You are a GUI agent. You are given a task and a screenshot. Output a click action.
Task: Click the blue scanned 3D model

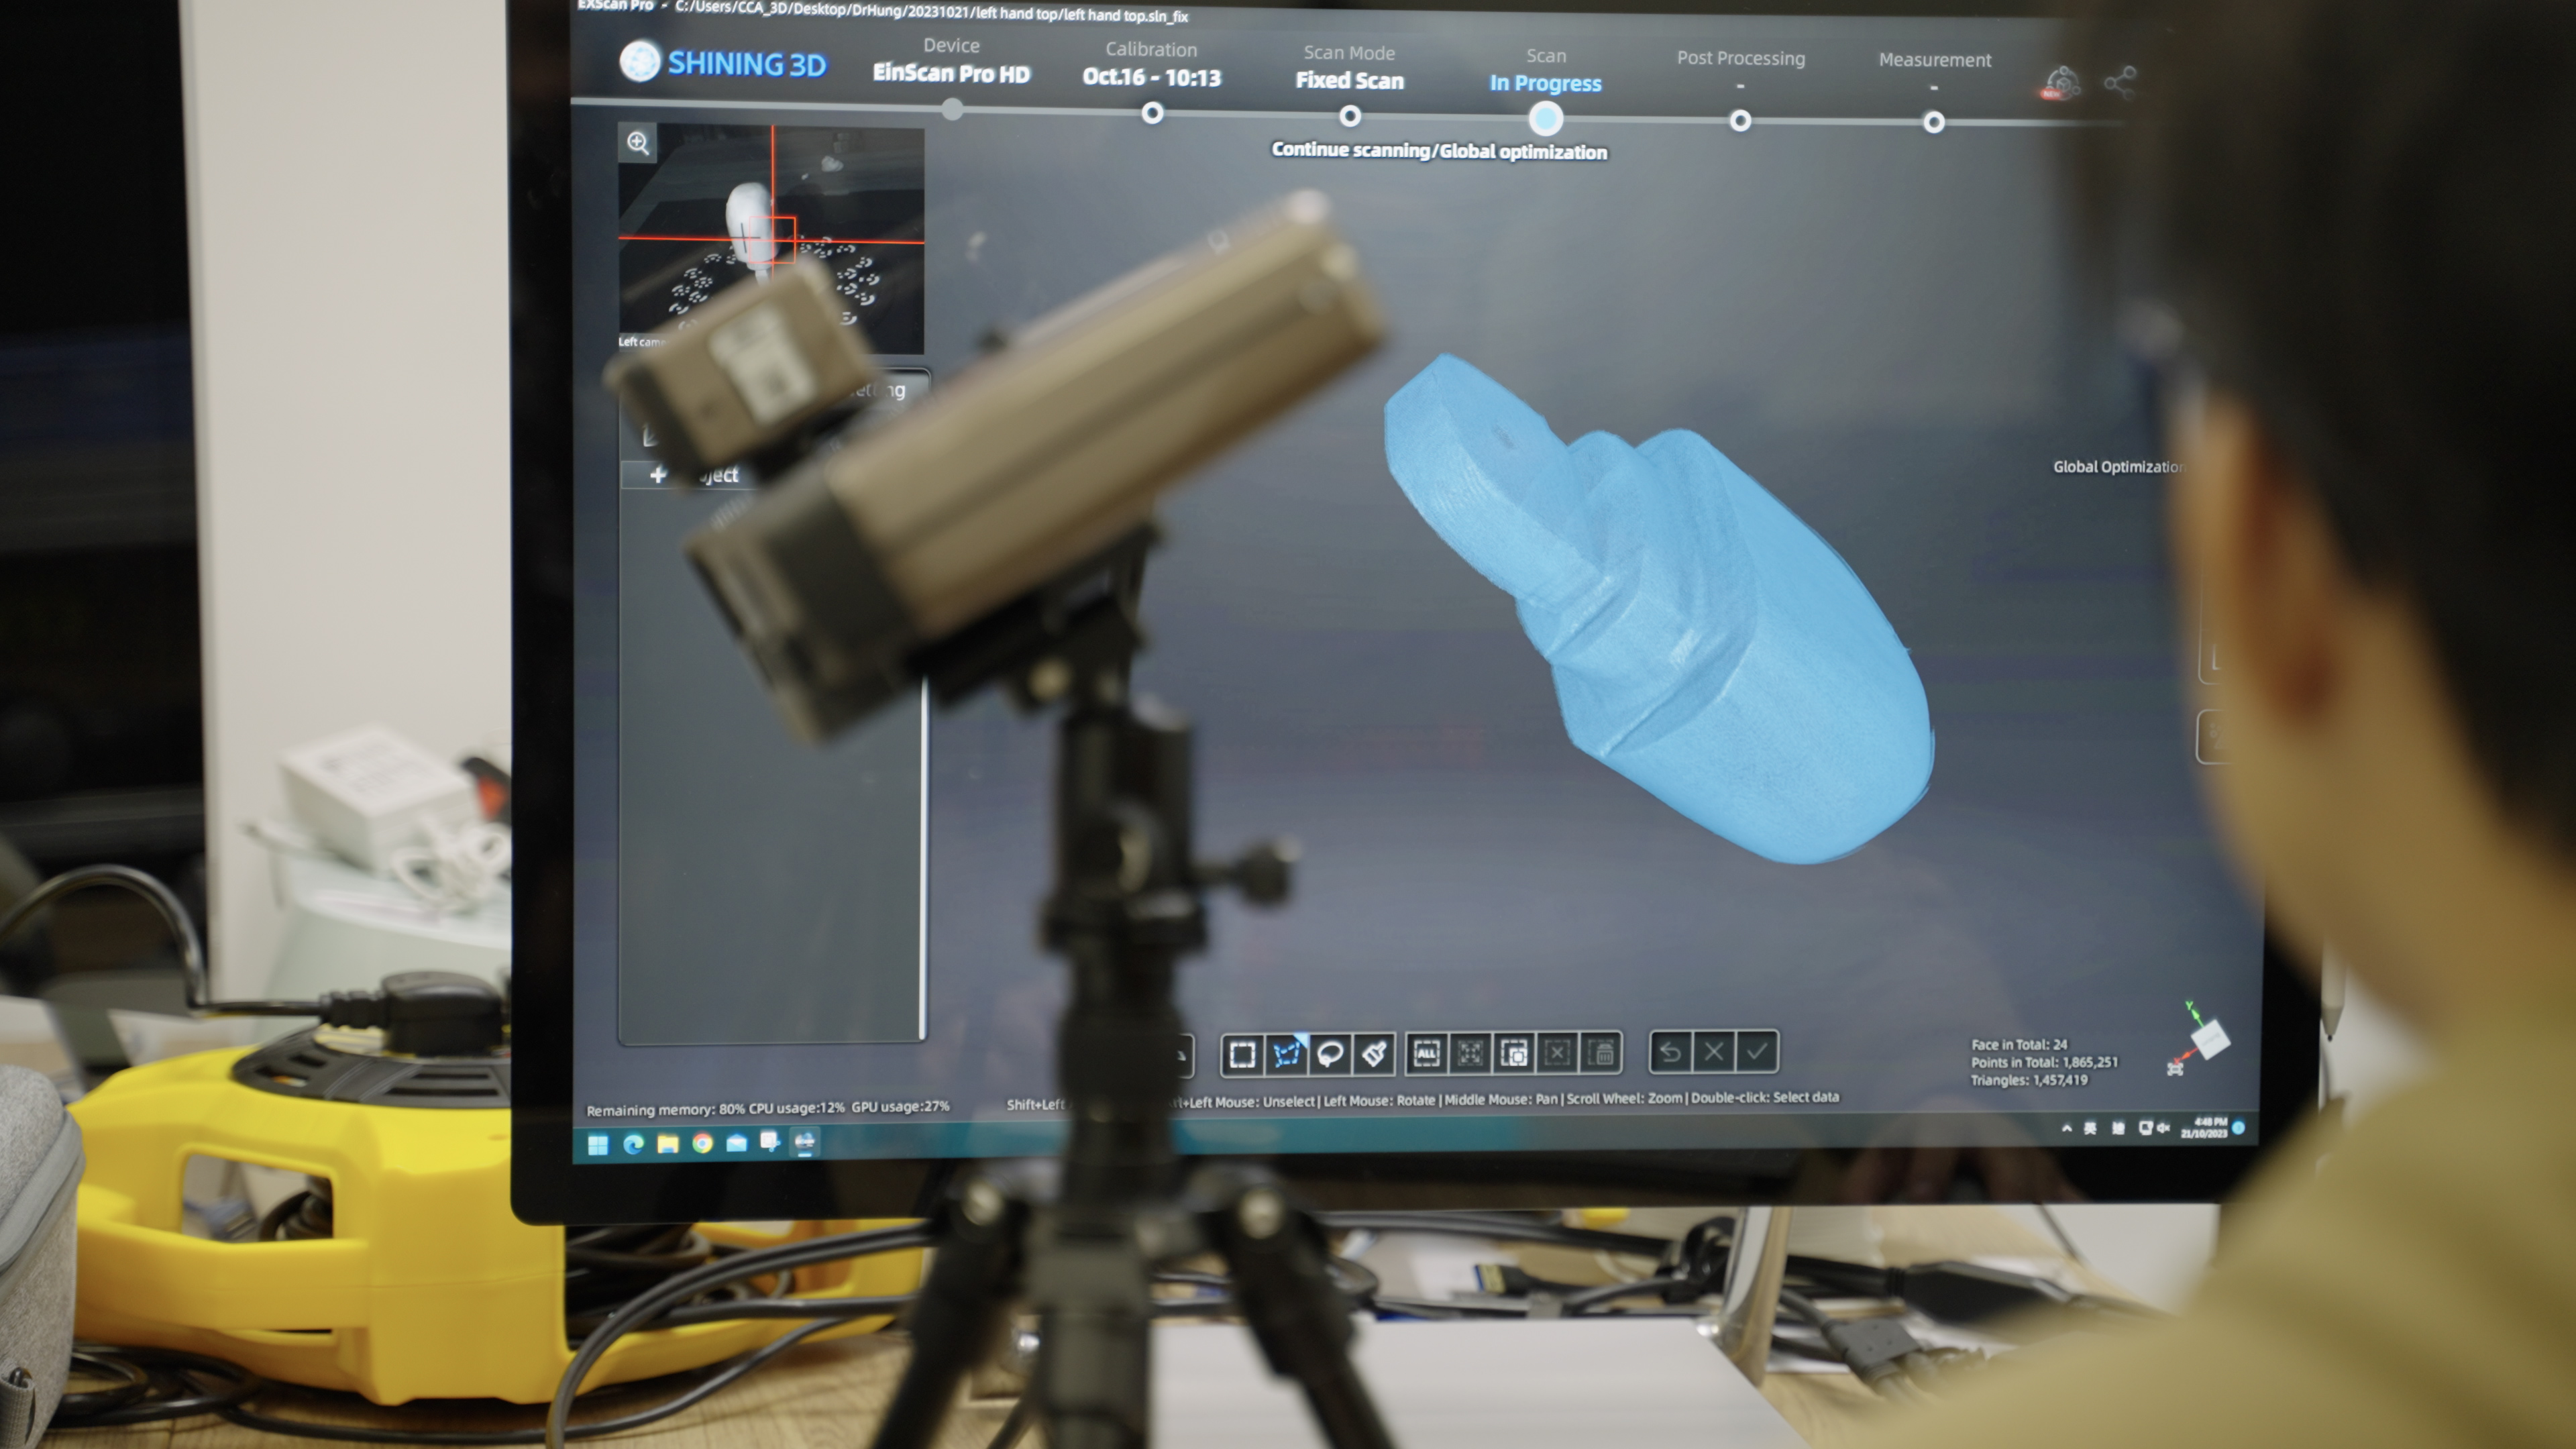(x=1660, y=610)
